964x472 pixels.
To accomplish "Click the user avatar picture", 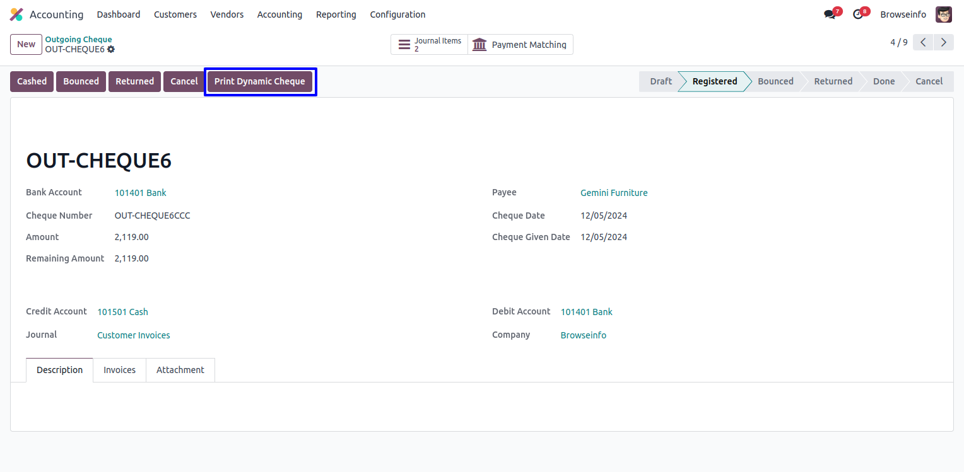I will point(943,14).
